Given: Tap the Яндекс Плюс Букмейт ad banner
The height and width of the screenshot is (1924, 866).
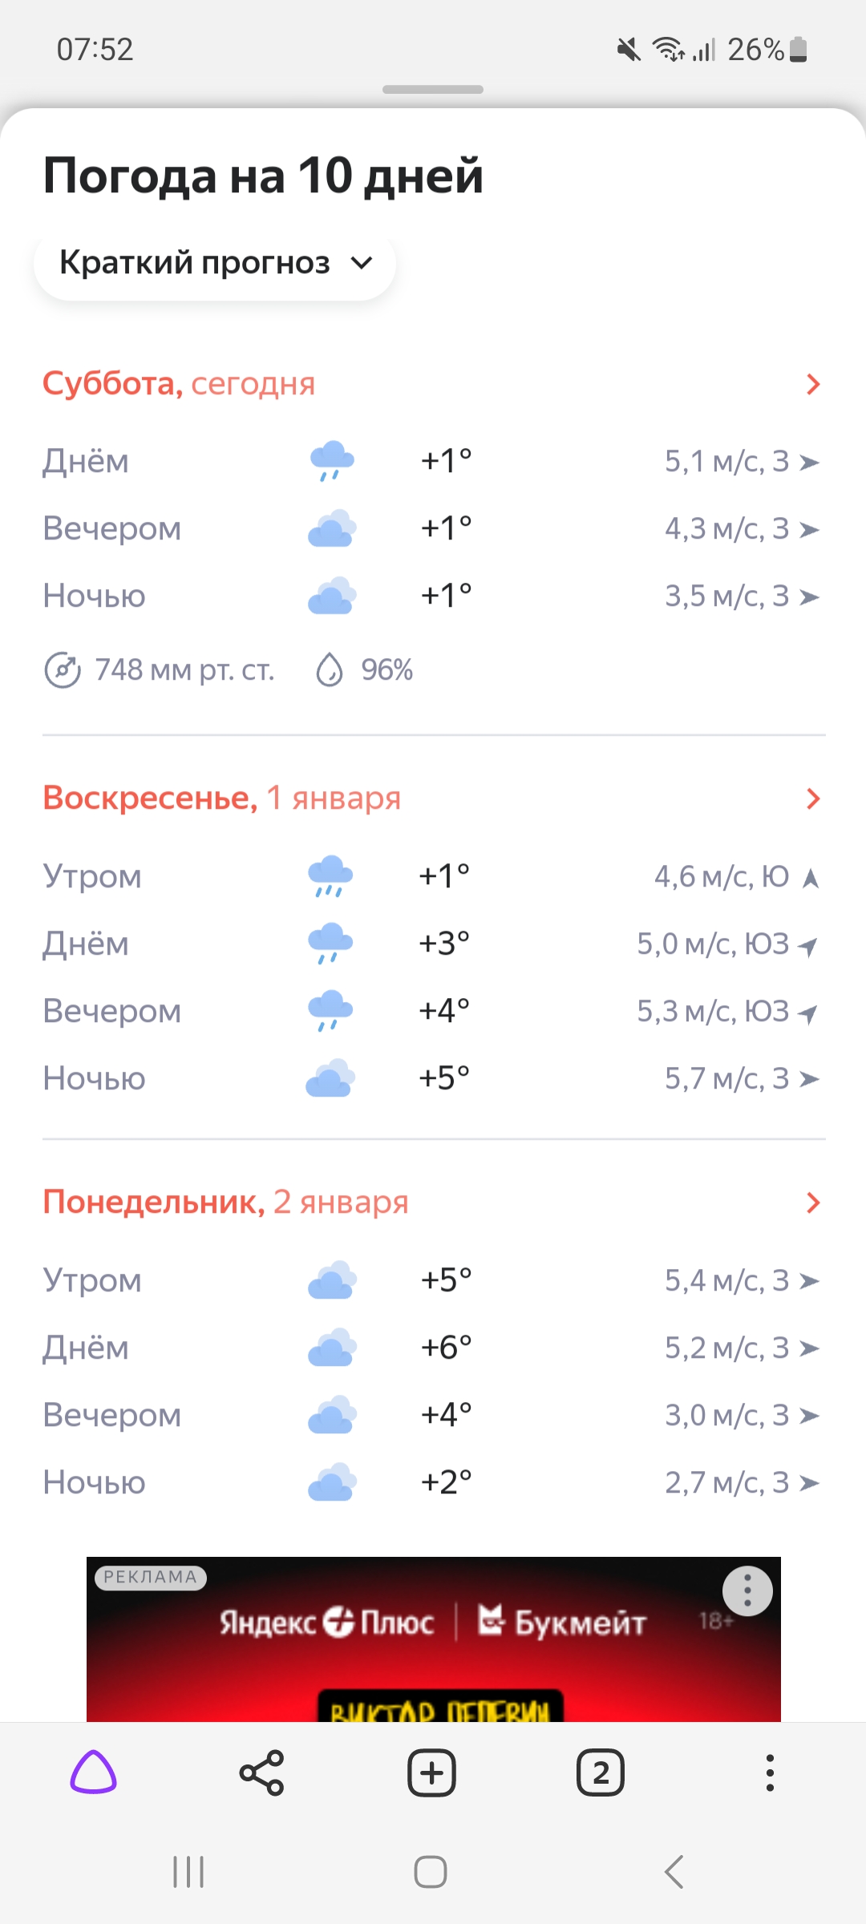Looking at the screenshot, I should [x=433, y=1651].
